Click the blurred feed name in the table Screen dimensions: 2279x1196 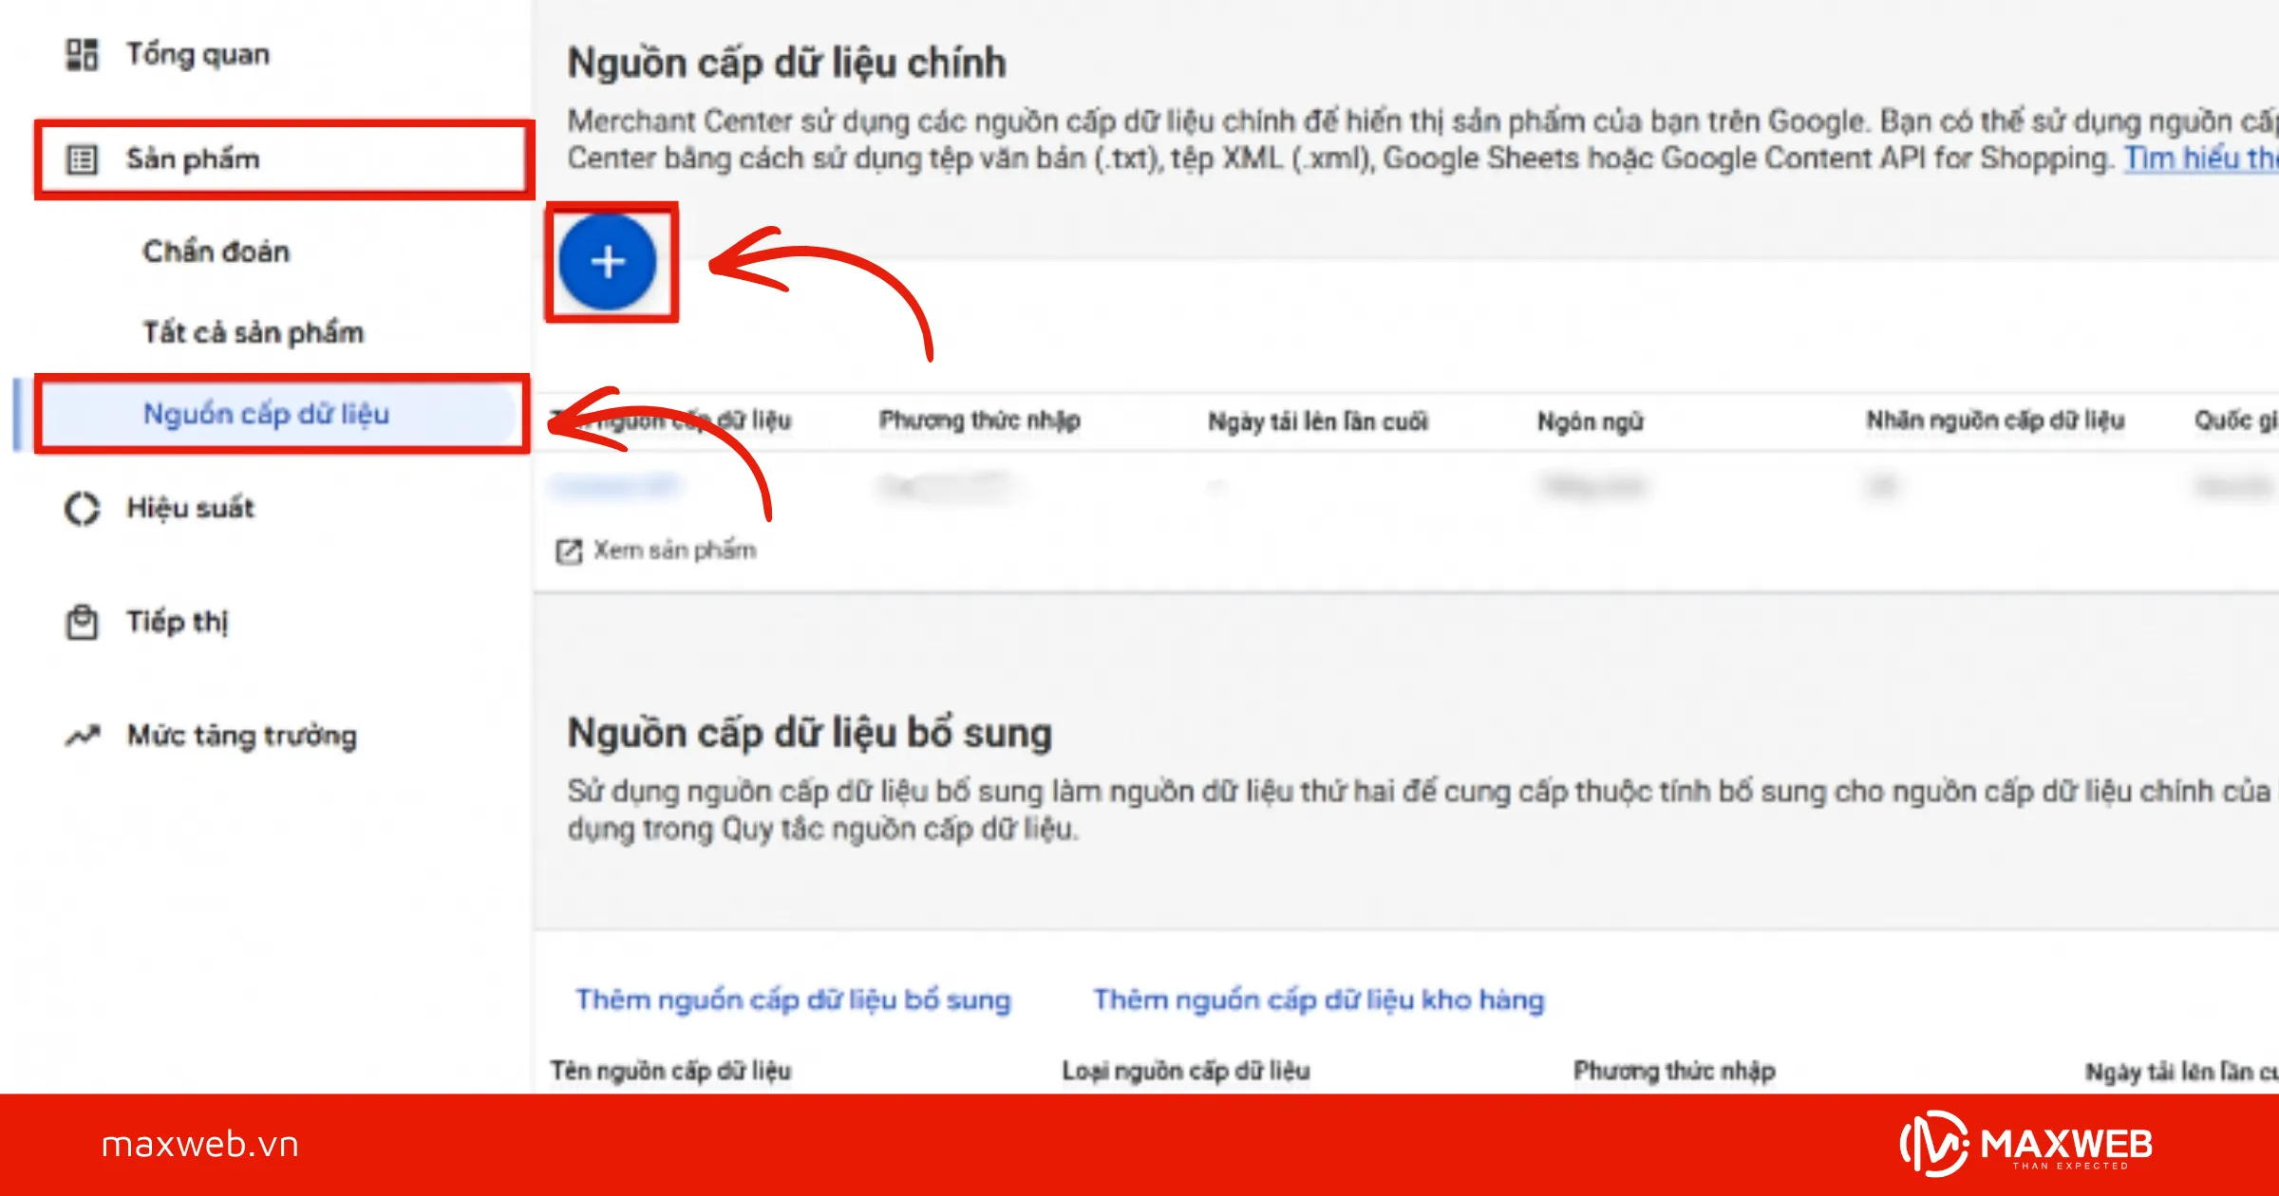(x=616, y=484)
